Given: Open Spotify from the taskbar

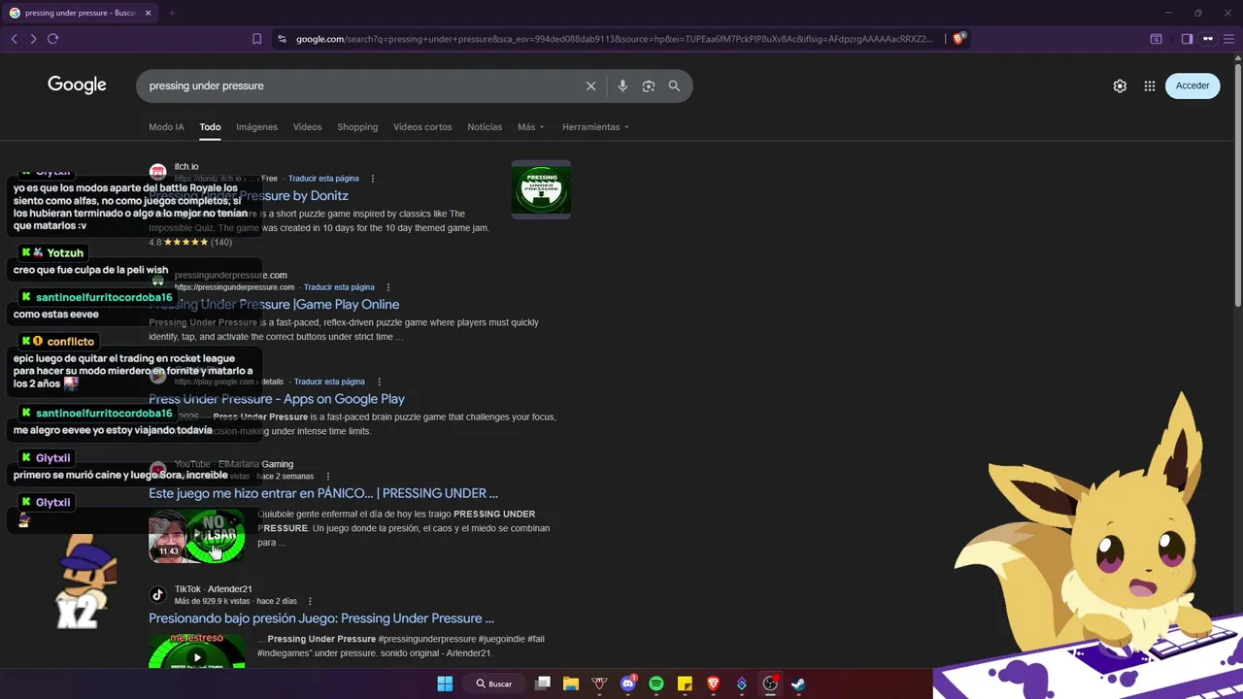Looking at the screenshot, I should click(x=656, y=683).
